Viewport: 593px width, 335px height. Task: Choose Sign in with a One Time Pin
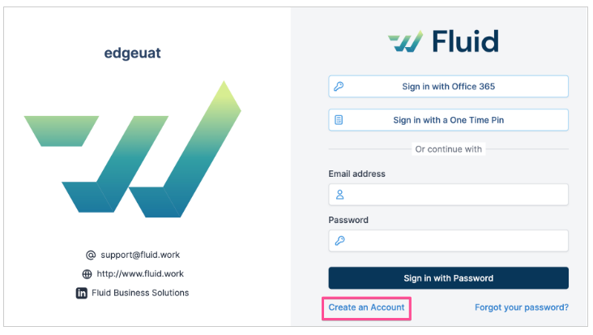pyautogui.click(x=448, y=120)
